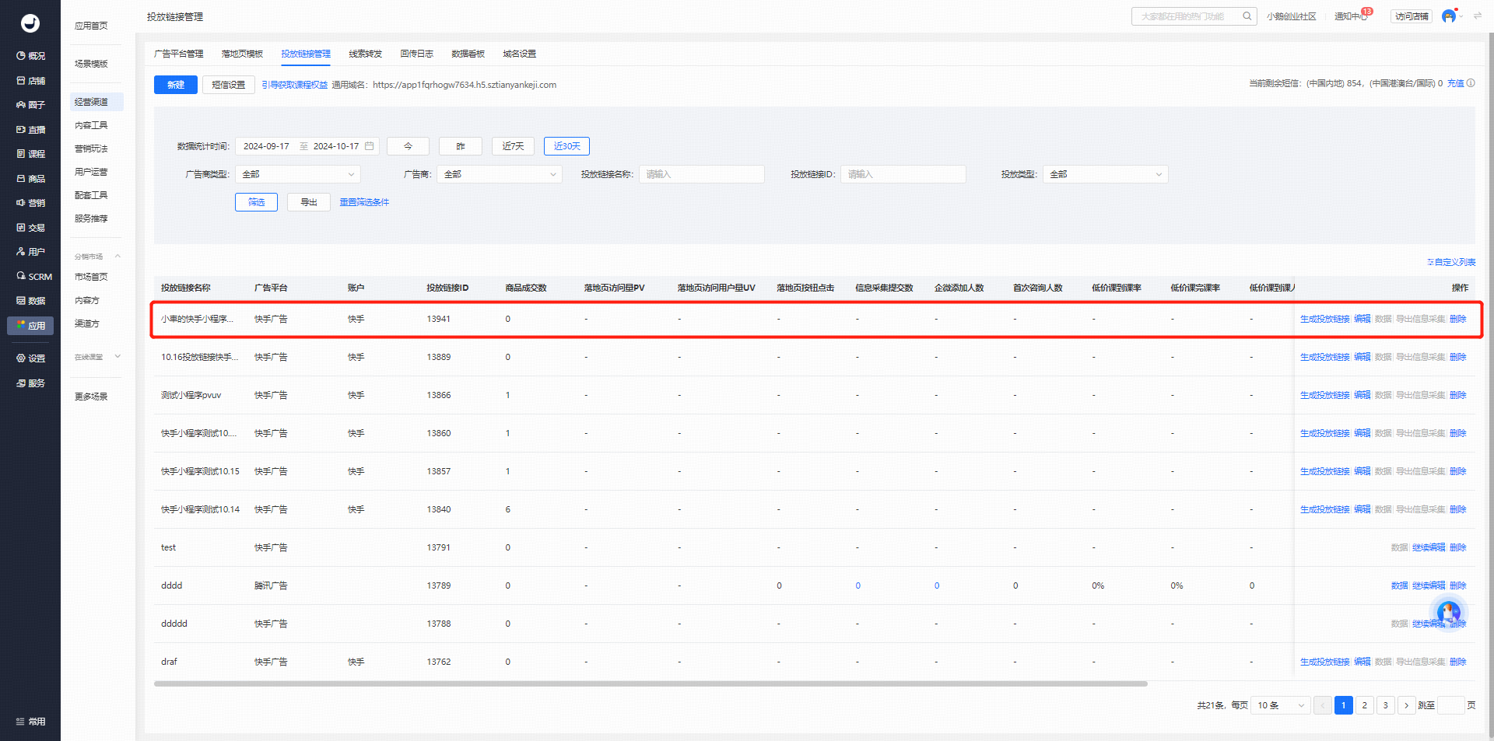Image resolution: width=1494 pixels, height=741 pixels.
Task: Click the switch arrows icon at top-right
Action: pos(1477,16)
